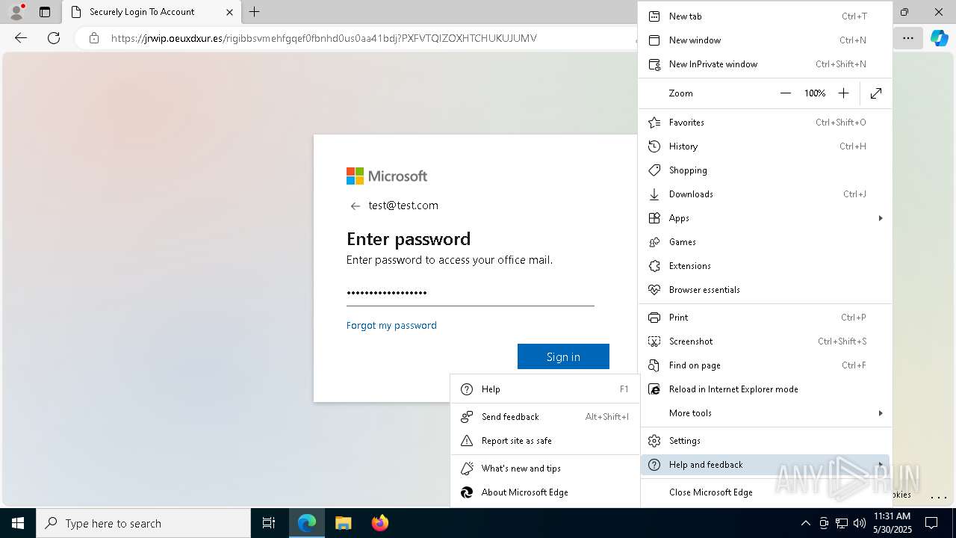This screenshot has height=538, width=956.
Task: Click the profile avatar icon
Action: pyautogui.click(x=16, y=12)
